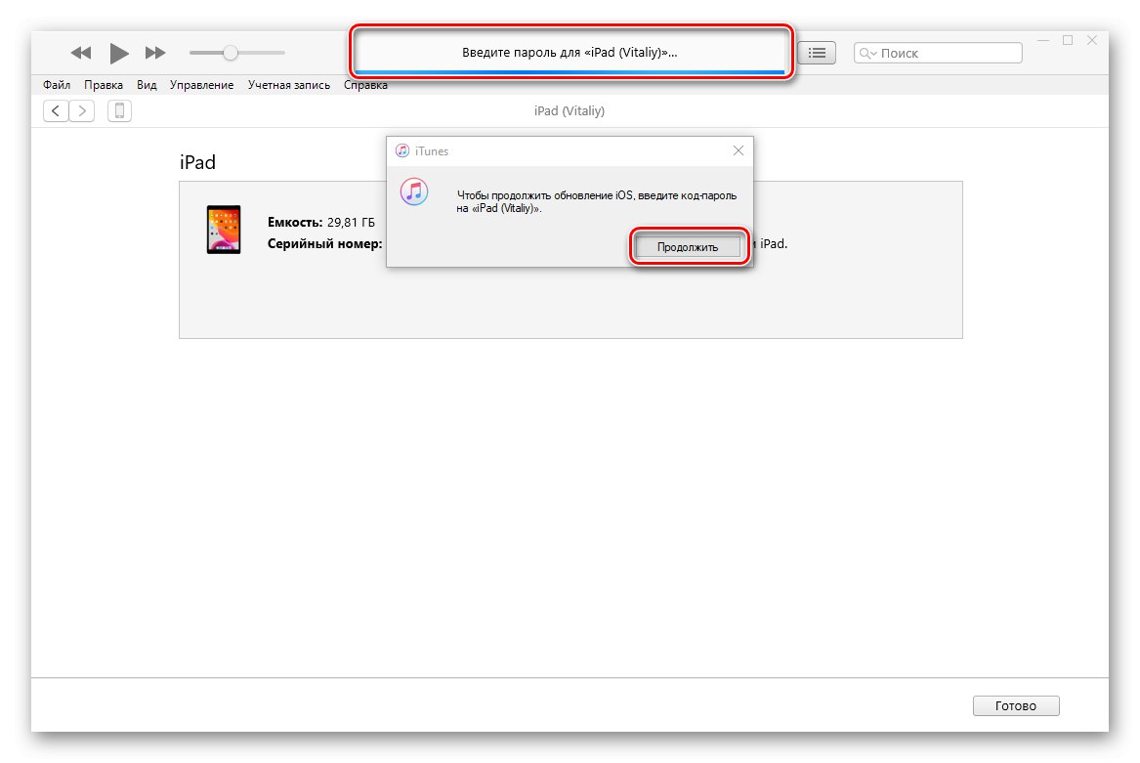
Task: Open the Файл menu
Action: click(57, 85)
